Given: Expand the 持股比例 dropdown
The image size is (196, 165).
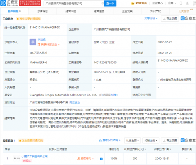Looking at the screenshot, I should pyautogui.click(x=151, y=141).
